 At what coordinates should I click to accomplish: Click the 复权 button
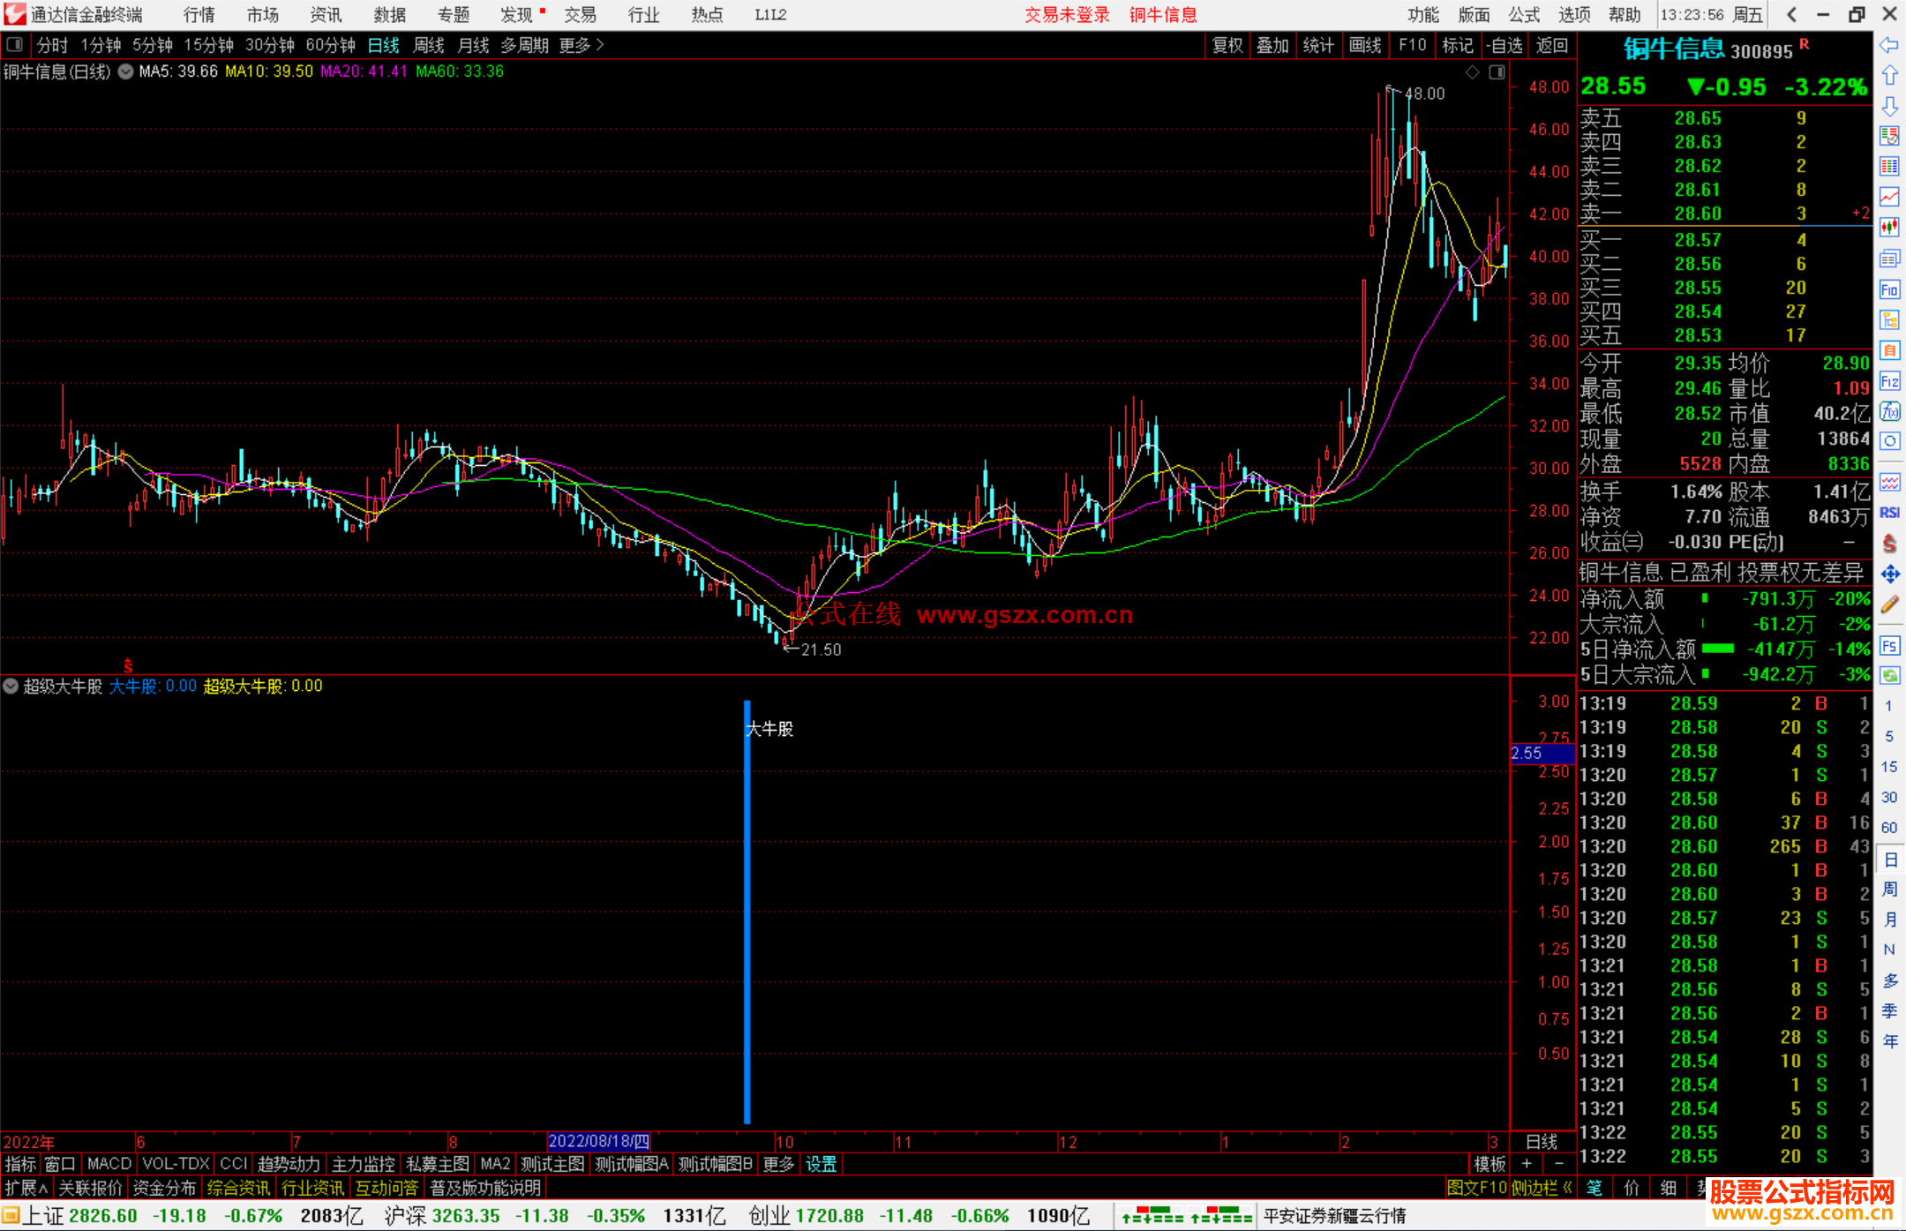(x=1227, y=45)
